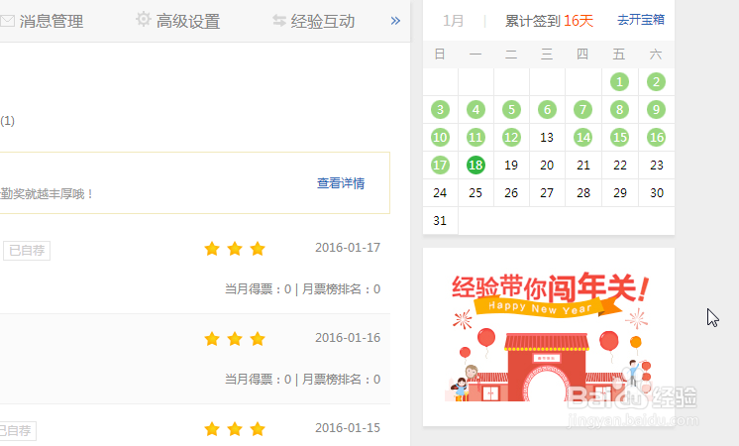The height and width of the screenshot is (446, 739).
Task: Click day 24 on the calendar
Action: click(x=440, y=193)
